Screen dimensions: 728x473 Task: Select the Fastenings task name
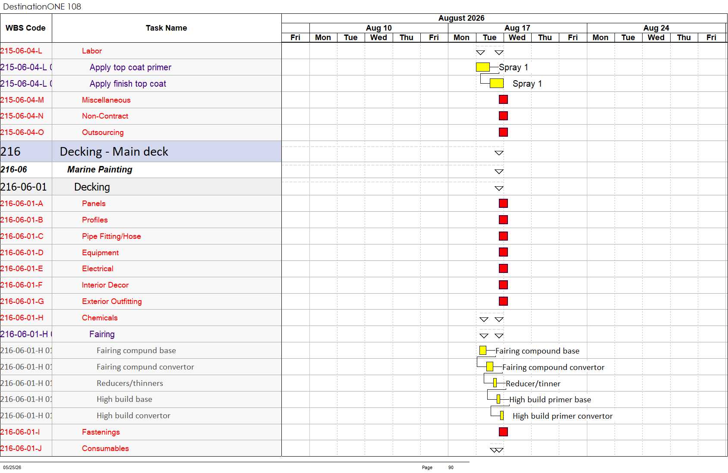[101, 432]
